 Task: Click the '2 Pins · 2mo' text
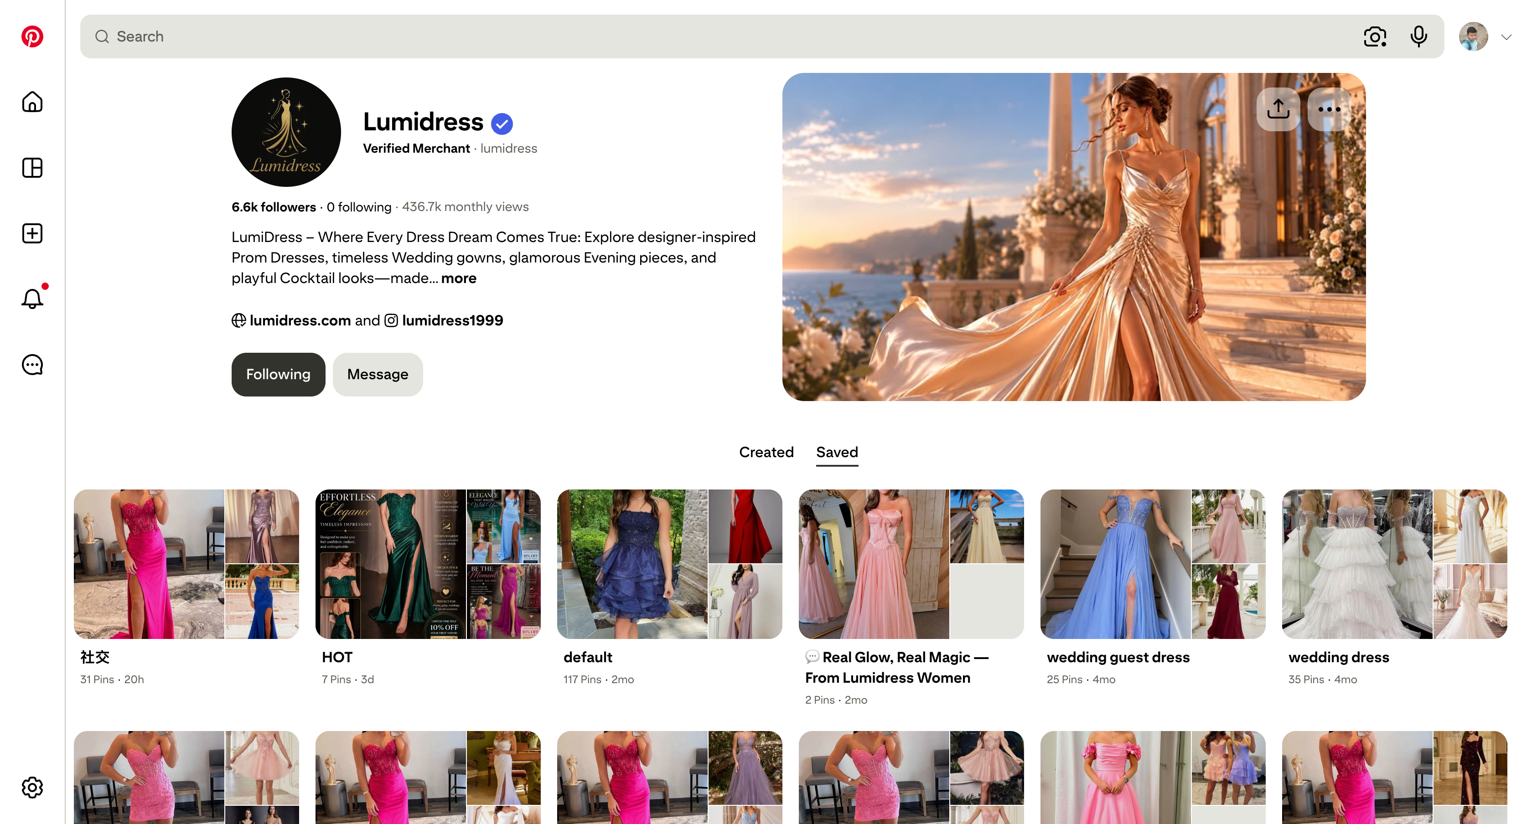[836, 700]
